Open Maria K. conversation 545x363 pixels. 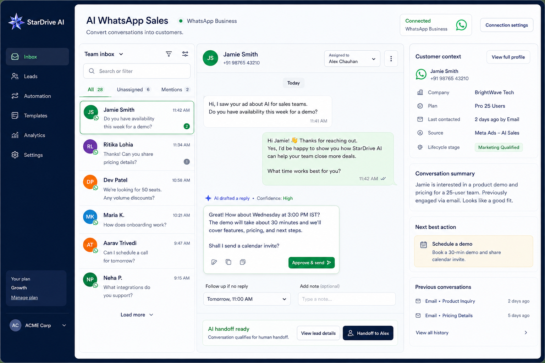[137, 220]
